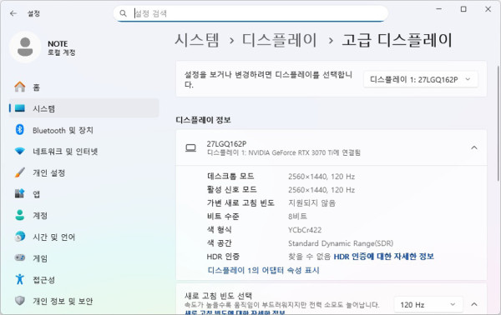The image size is (501, 315).
Task: Click the 고급 디스플레이 page title
Action: (x=397, y=41)
